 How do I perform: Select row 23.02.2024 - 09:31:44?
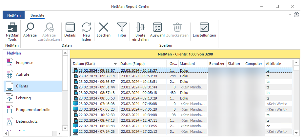click(182, 87)
